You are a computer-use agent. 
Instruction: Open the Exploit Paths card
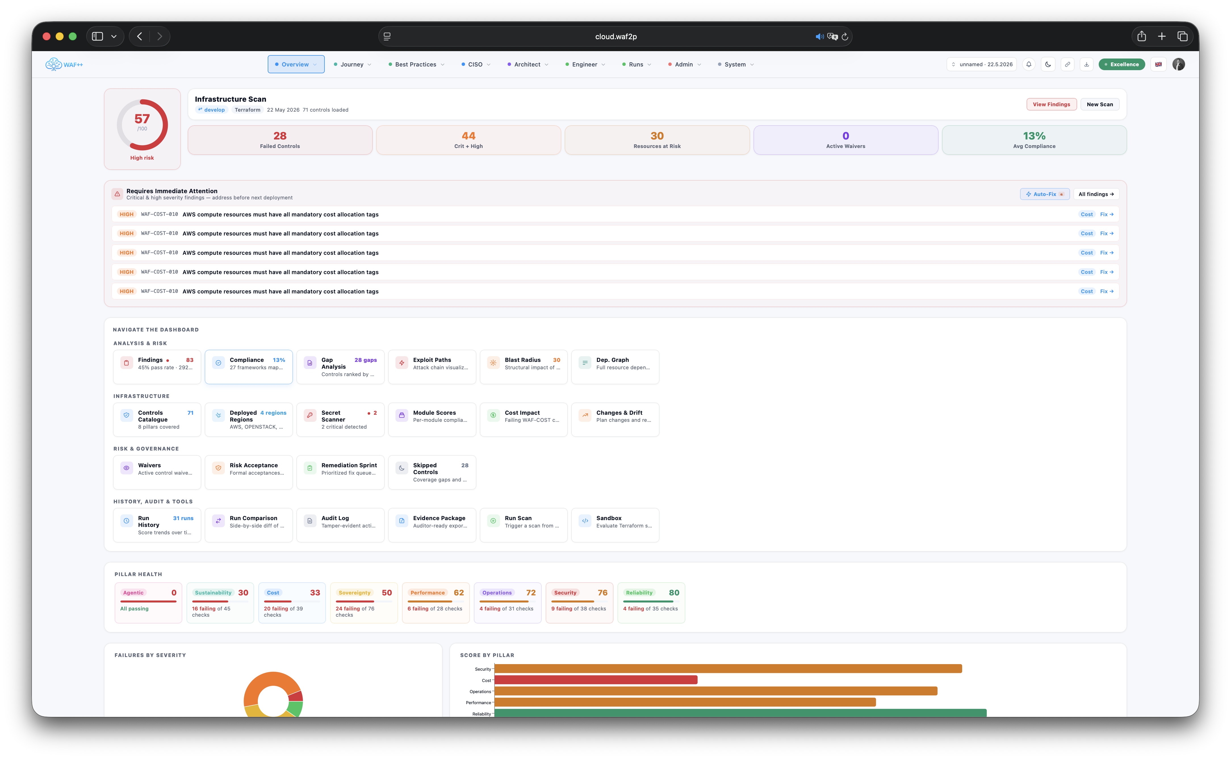click(x=432, y=367)
